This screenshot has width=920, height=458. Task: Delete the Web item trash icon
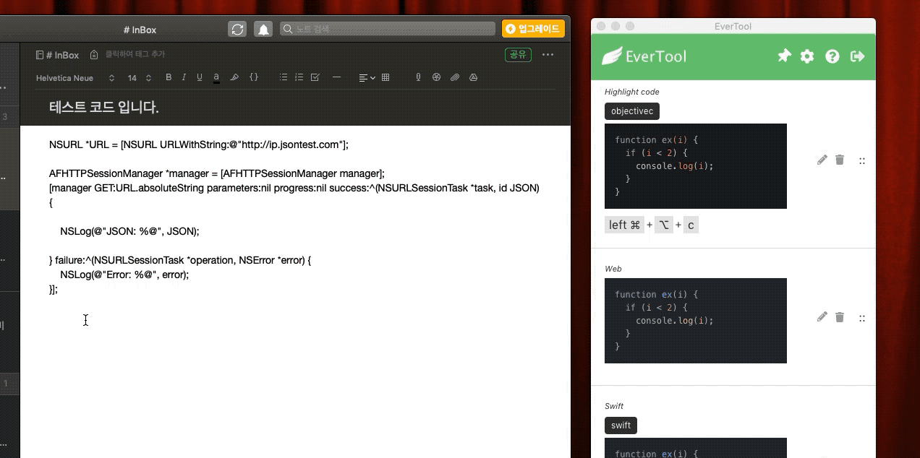click(x=840, y=317)
